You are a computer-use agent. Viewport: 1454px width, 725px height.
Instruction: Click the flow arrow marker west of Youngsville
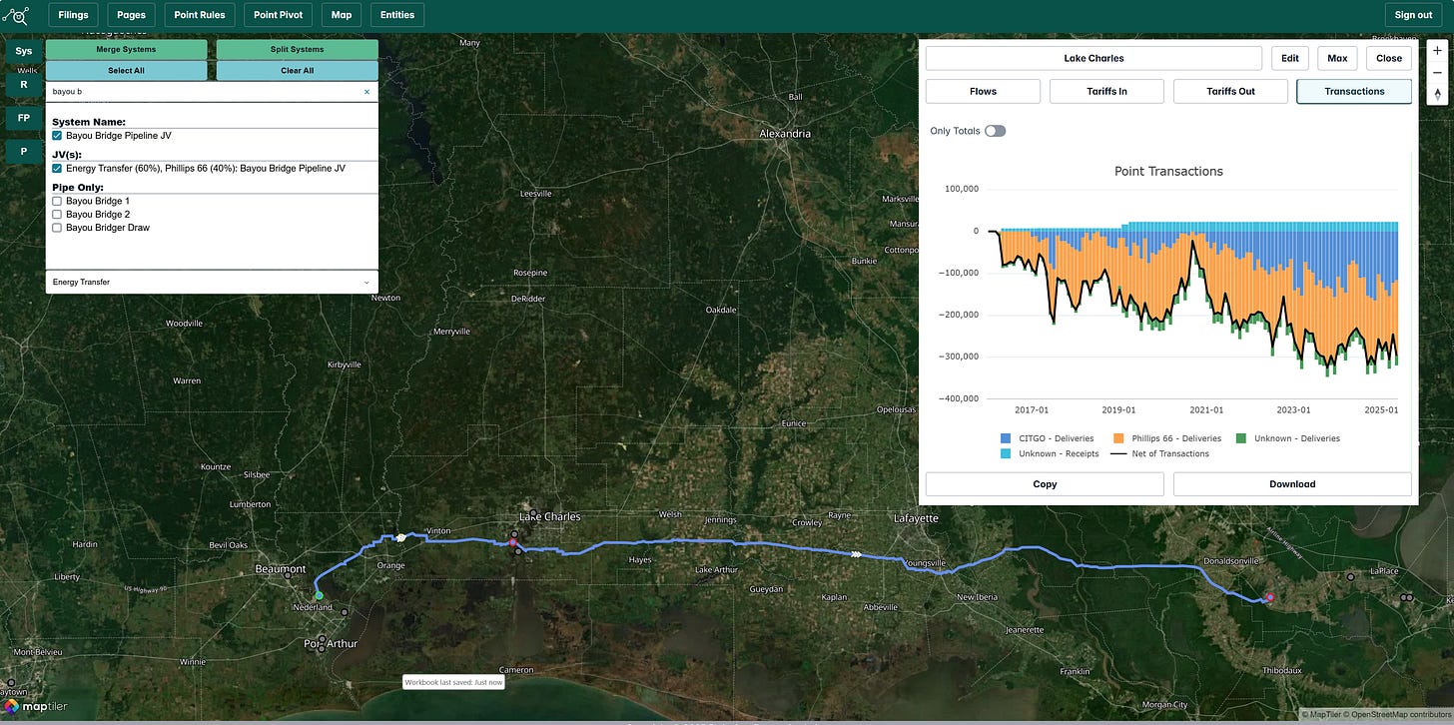pos(856,552)
